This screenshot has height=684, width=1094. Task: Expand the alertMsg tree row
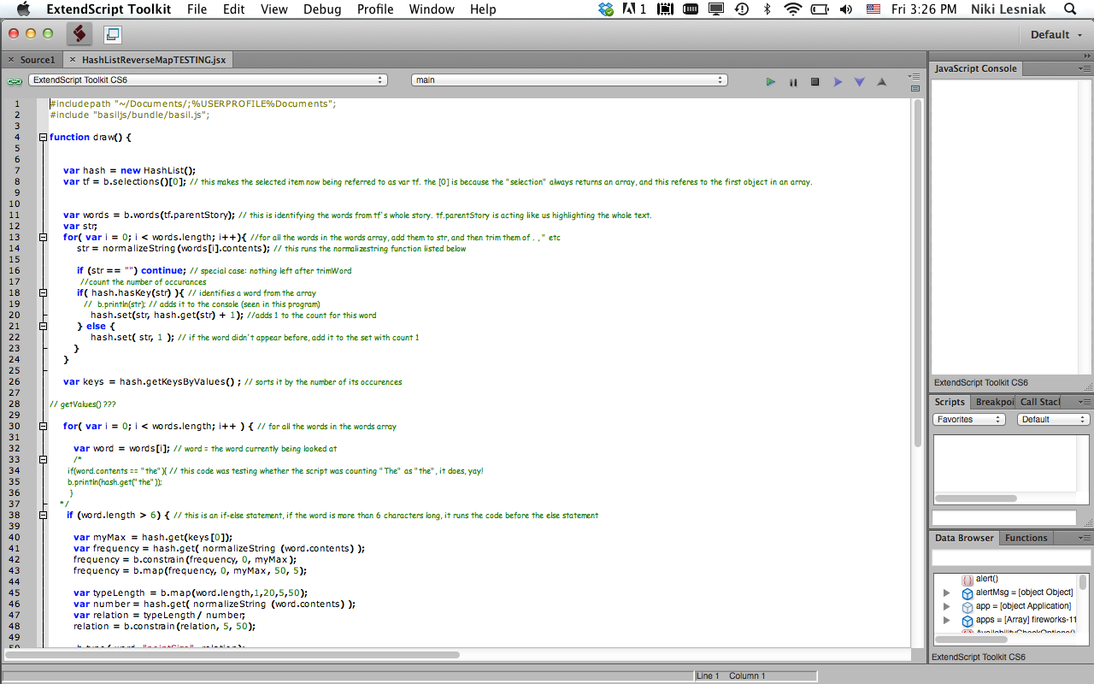click(x=946, y=593)
